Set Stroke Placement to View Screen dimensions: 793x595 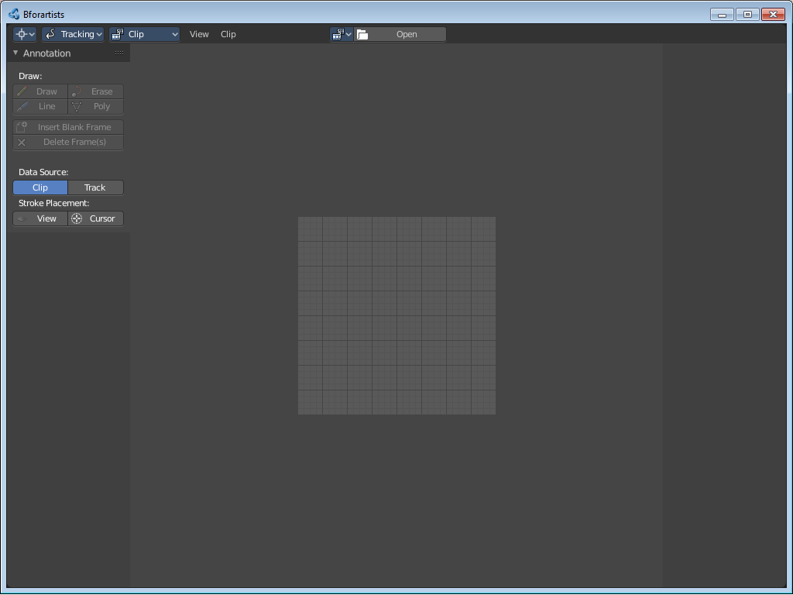[x=40, y=218]
